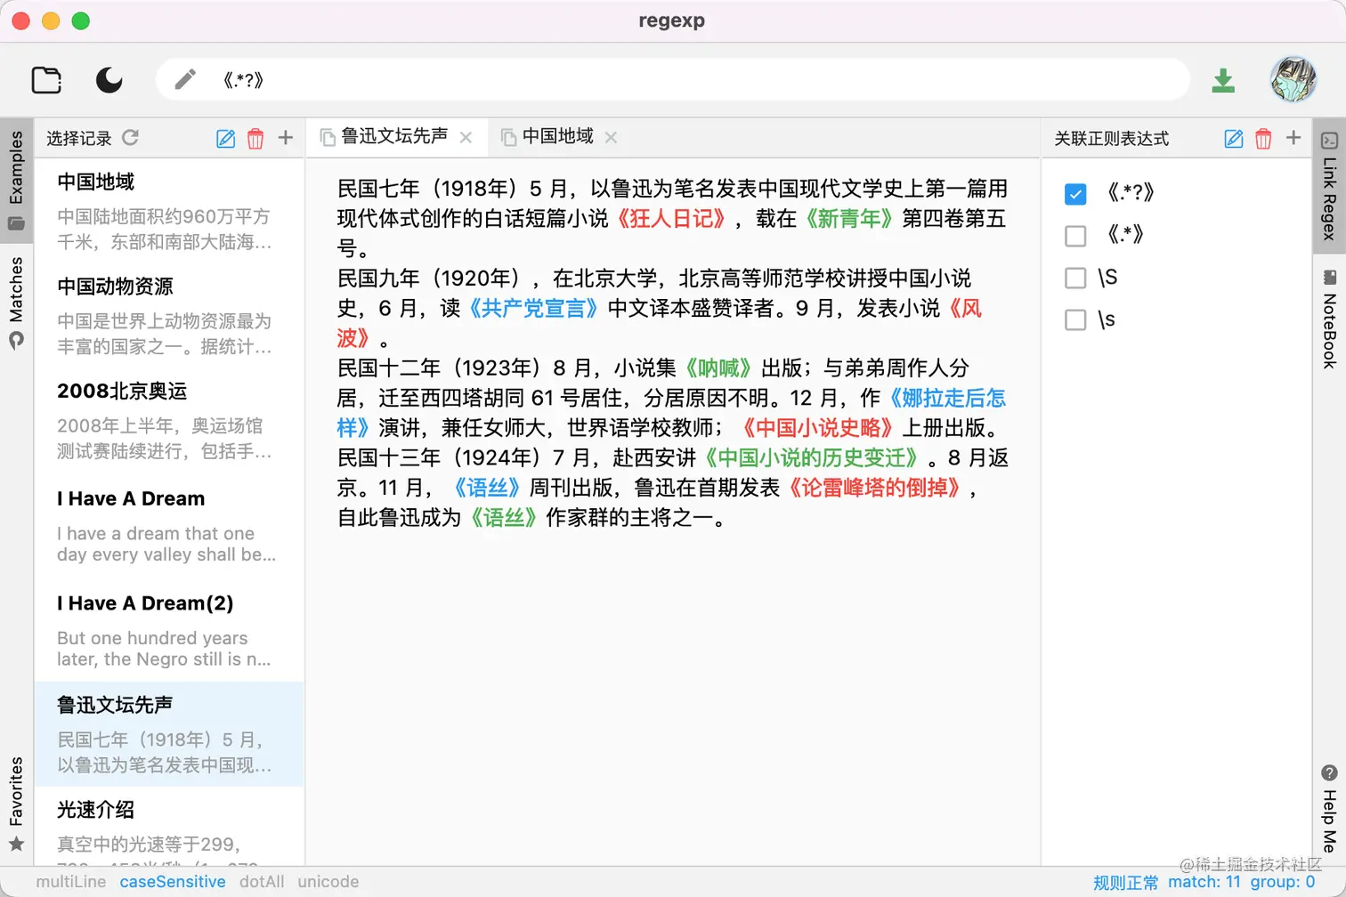The height and width of the screenshot is (897, 1346).
Task: Check the 《.*》 regex checkbox
Action: pyautogui.click(x=1075, y=236)
